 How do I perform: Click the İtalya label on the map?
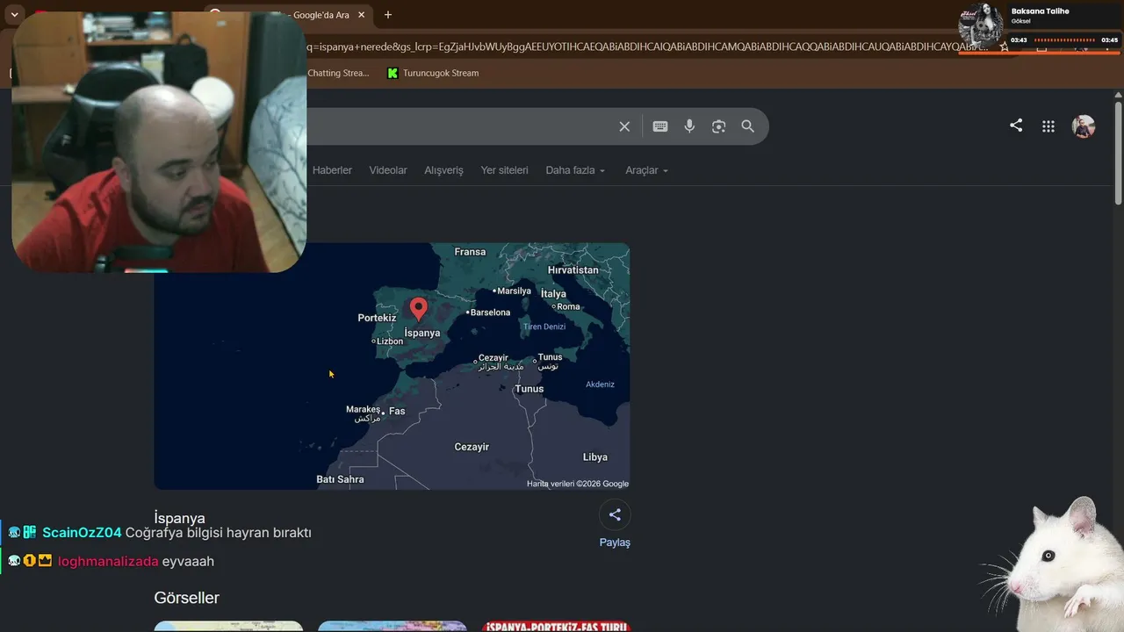553,294
